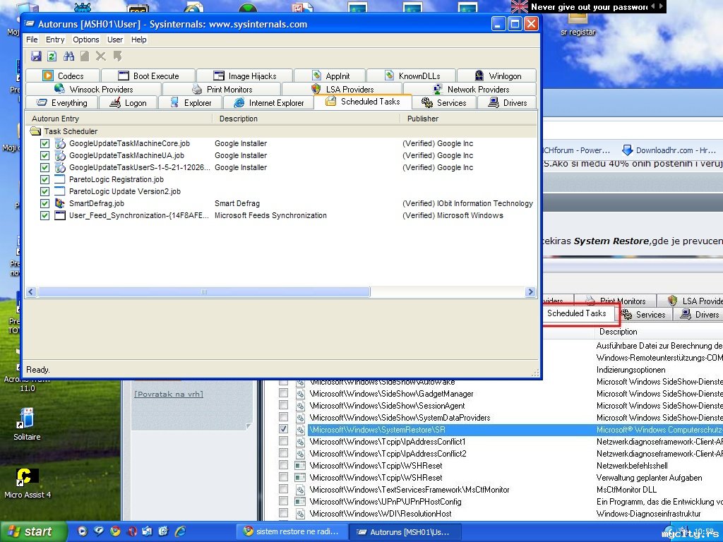Click the Jump to entry toolbar icon
The width and height of the screenshot is (723, 542).
coord(117,56)
